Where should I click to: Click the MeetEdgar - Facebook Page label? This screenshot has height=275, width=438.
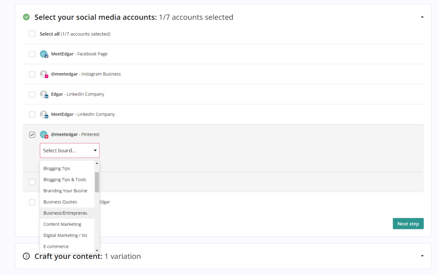click(79, 54)
